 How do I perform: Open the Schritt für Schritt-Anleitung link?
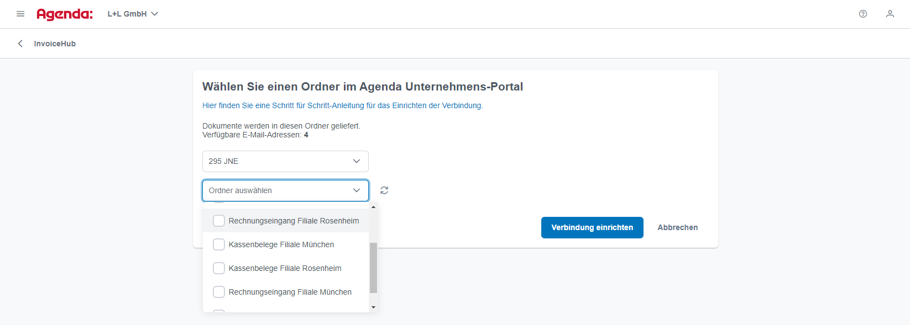click(343, 105)
